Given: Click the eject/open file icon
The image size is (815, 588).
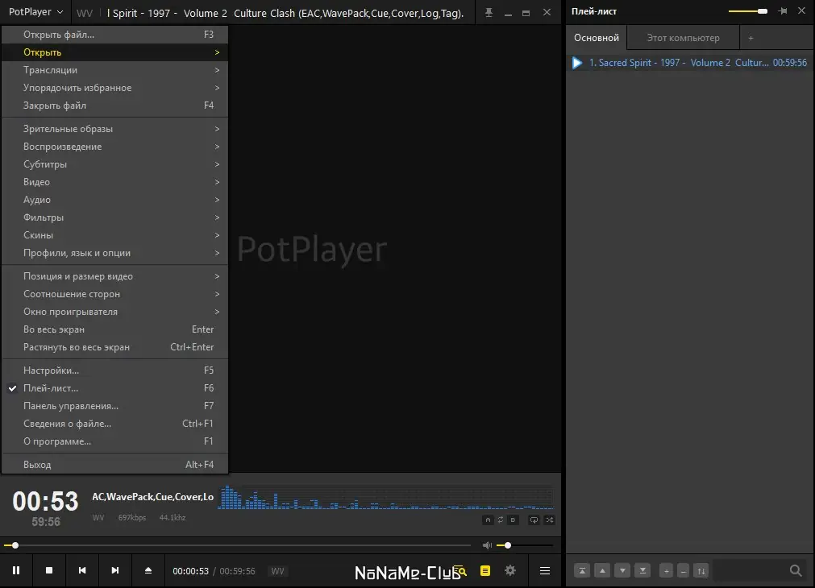Looking at the screenshot, I should tap(148, 570).
